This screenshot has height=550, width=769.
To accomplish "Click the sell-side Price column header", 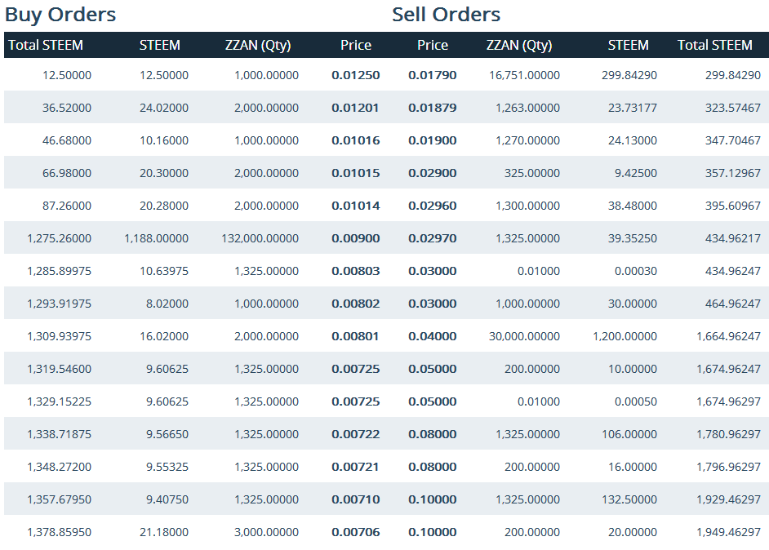I will [433, 46].
